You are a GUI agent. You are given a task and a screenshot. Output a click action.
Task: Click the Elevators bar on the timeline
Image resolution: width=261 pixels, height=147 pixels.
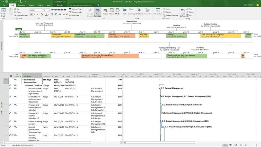pos(122,36)
